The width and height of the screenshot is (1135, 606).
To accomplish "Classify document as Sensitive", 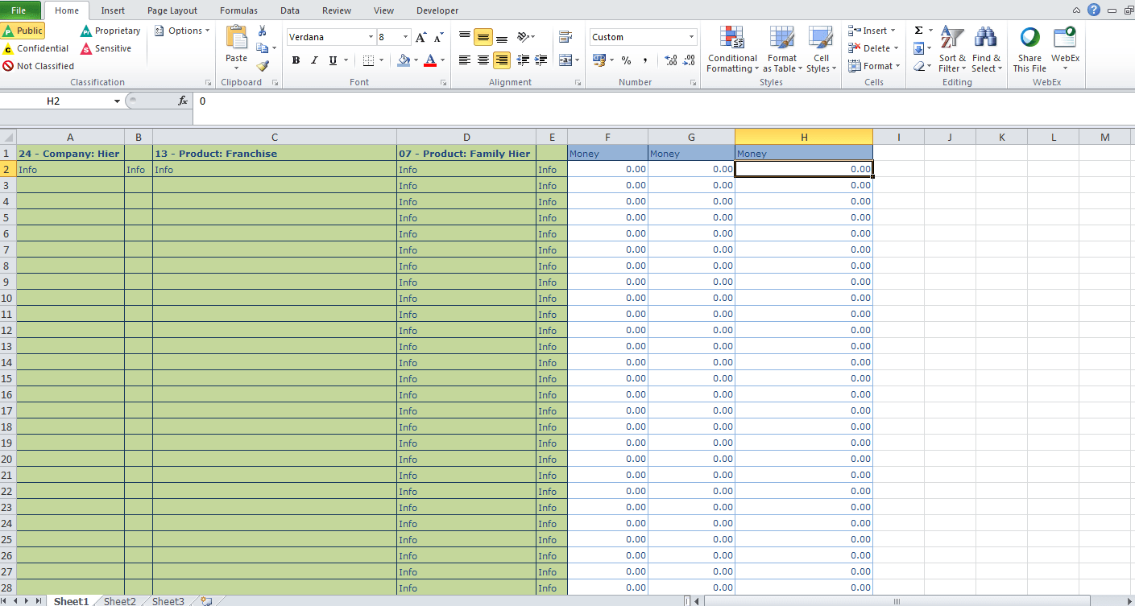I will click(106, 48).
